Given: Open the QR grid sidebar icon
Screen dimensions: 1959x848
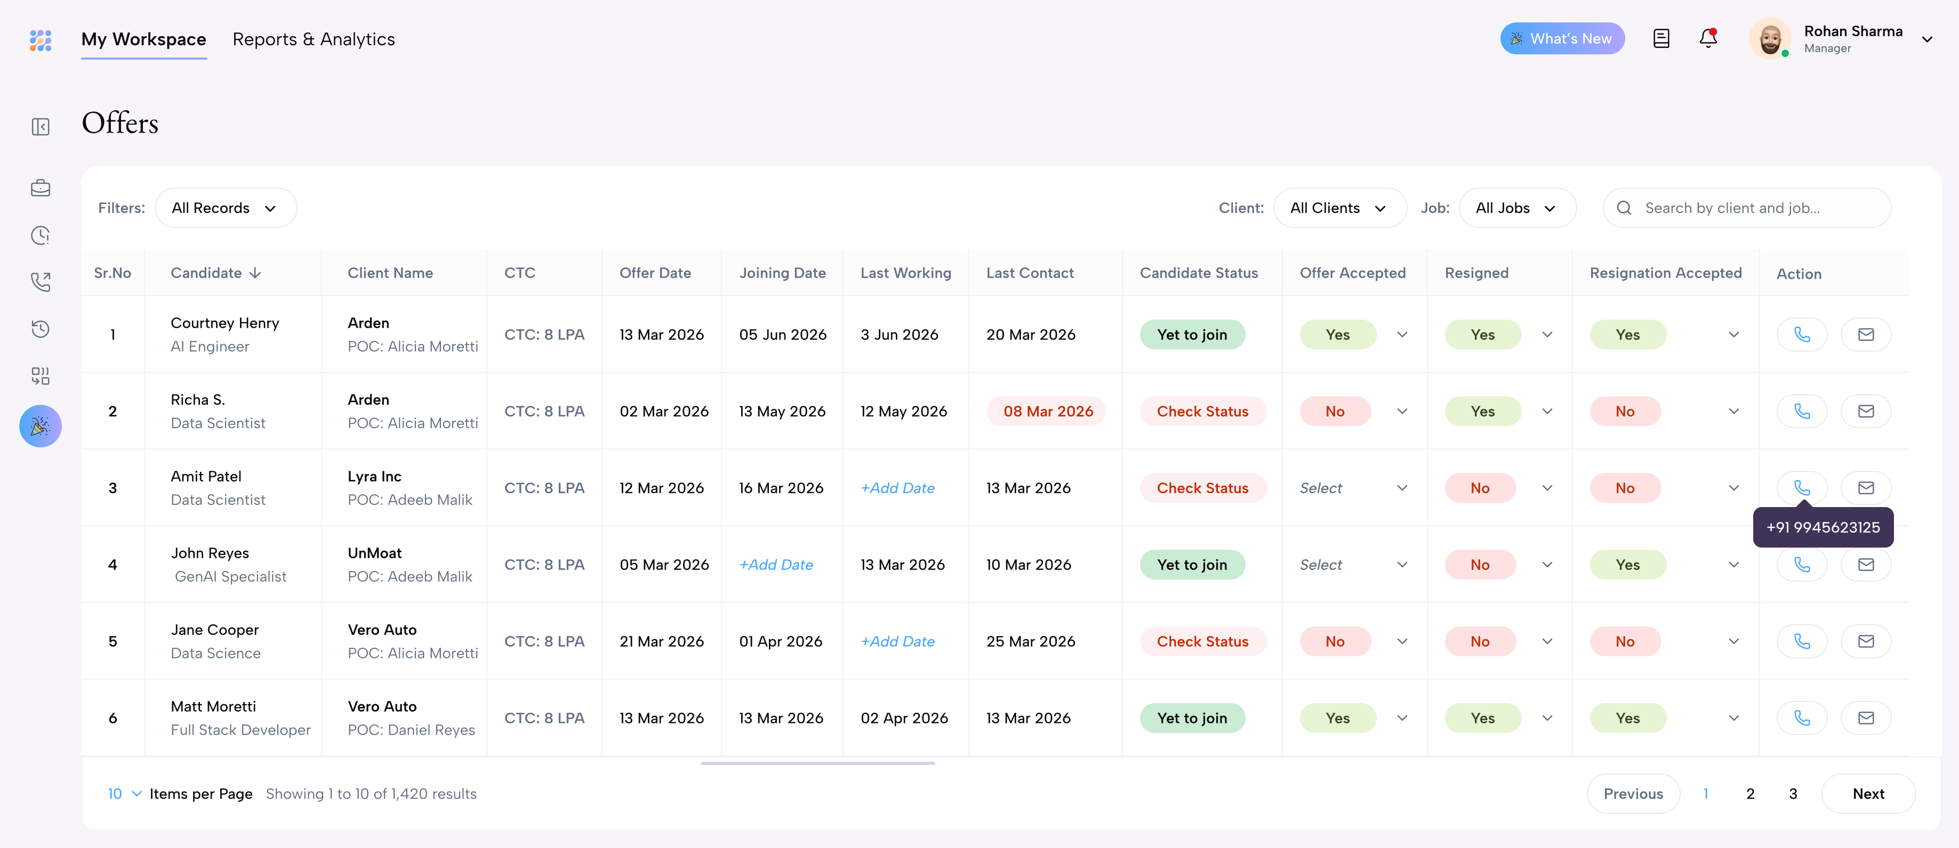Looking at the screenshot, I should [41, 376].
